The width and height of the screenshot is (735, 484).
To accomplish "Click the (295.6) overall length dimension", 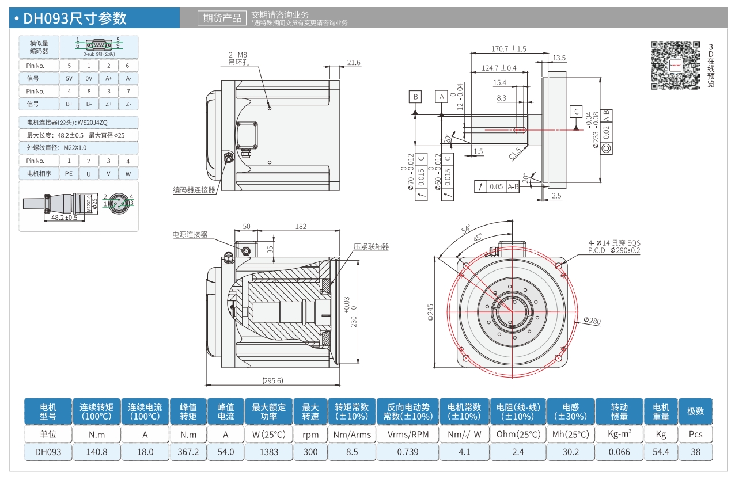I will pos(272,380).
